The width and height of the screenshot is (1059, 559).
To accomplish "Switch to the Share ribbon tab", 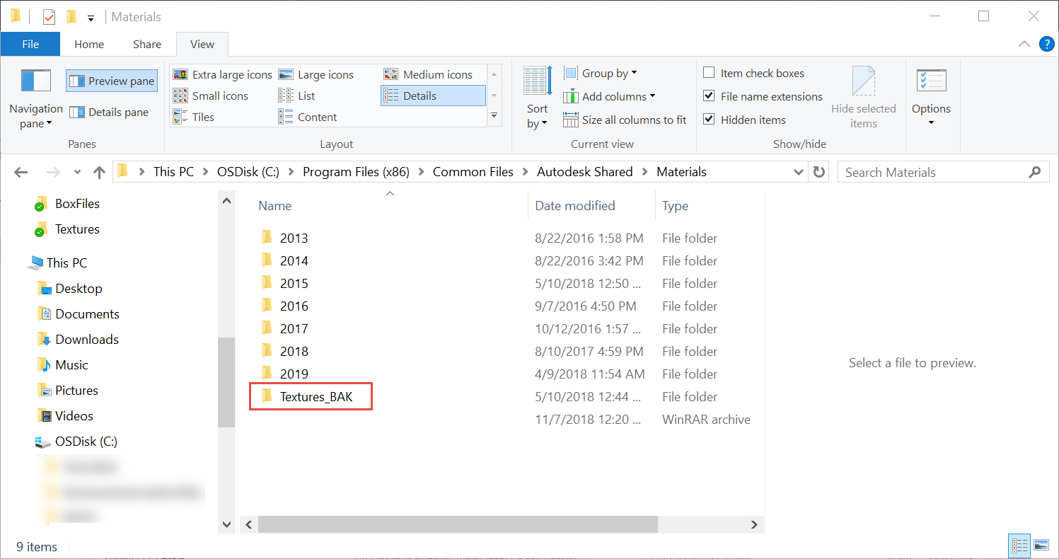I will (x=147, y=44).
